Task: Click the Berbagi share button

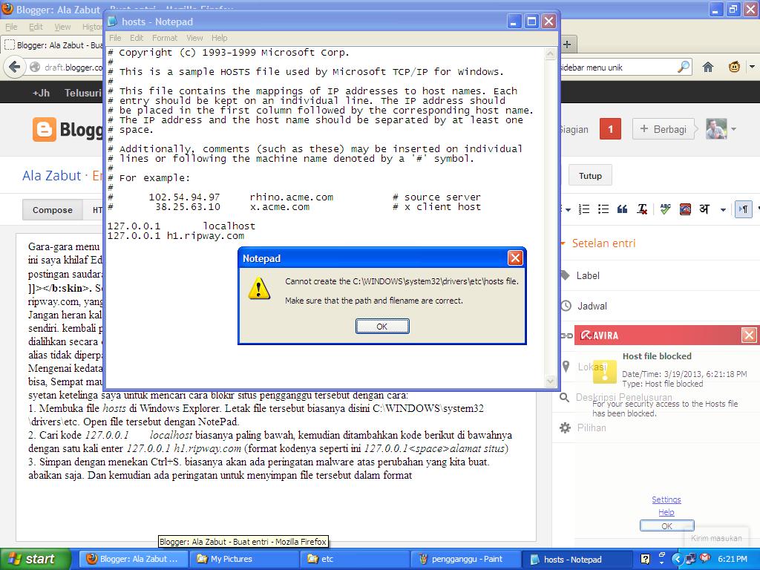Action: [x=664, y=129]
